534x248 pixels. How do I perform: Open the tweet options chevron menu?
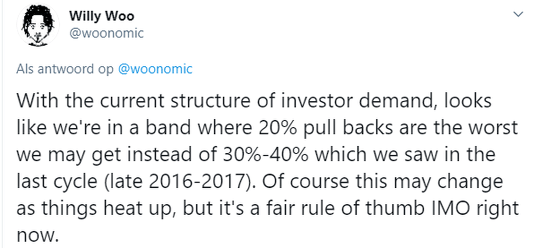(518, 15)
